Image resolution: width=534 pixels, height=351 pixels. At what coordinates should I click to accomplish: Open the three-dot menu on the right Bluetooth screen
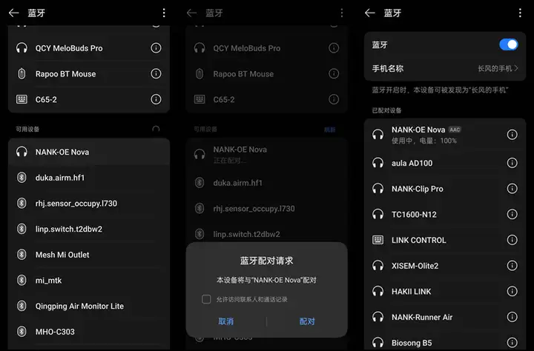520,13
